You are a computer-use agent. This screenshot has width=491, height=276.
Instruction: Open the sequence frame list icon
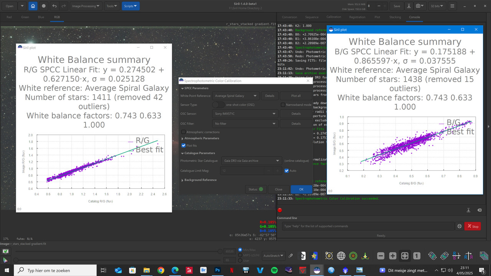tap(484, 256)
